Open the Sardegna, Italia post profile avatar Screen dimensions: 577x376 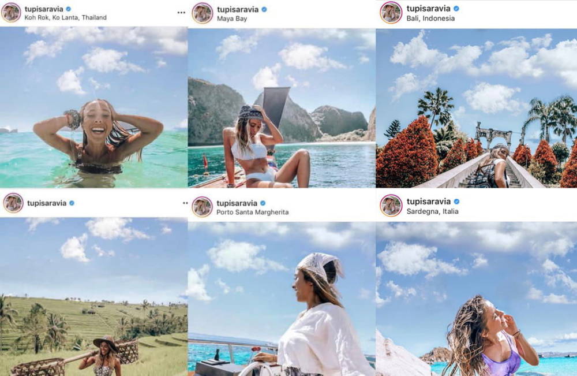click(x=391, y=205)
